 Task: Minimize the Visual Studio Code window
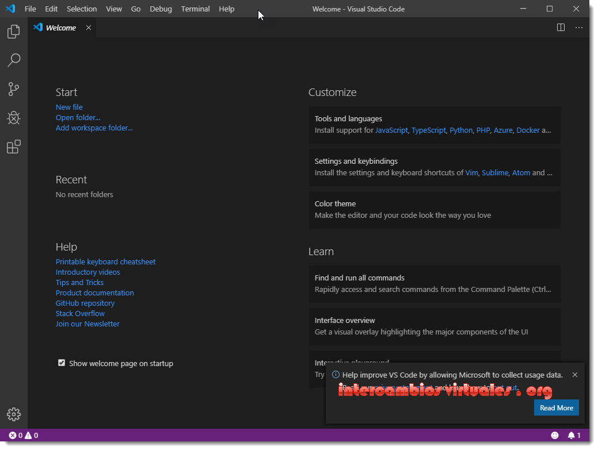(x=523, y=9)
